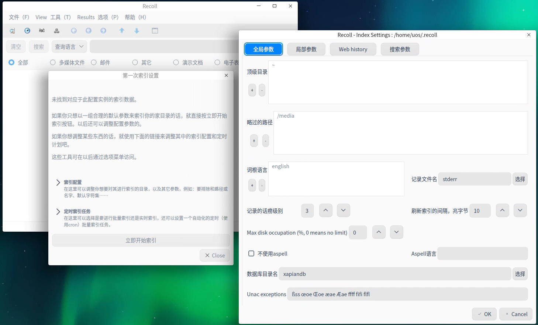Click the Max disk occupation value field
Viewport: 538px width, 325px height.
358,232
